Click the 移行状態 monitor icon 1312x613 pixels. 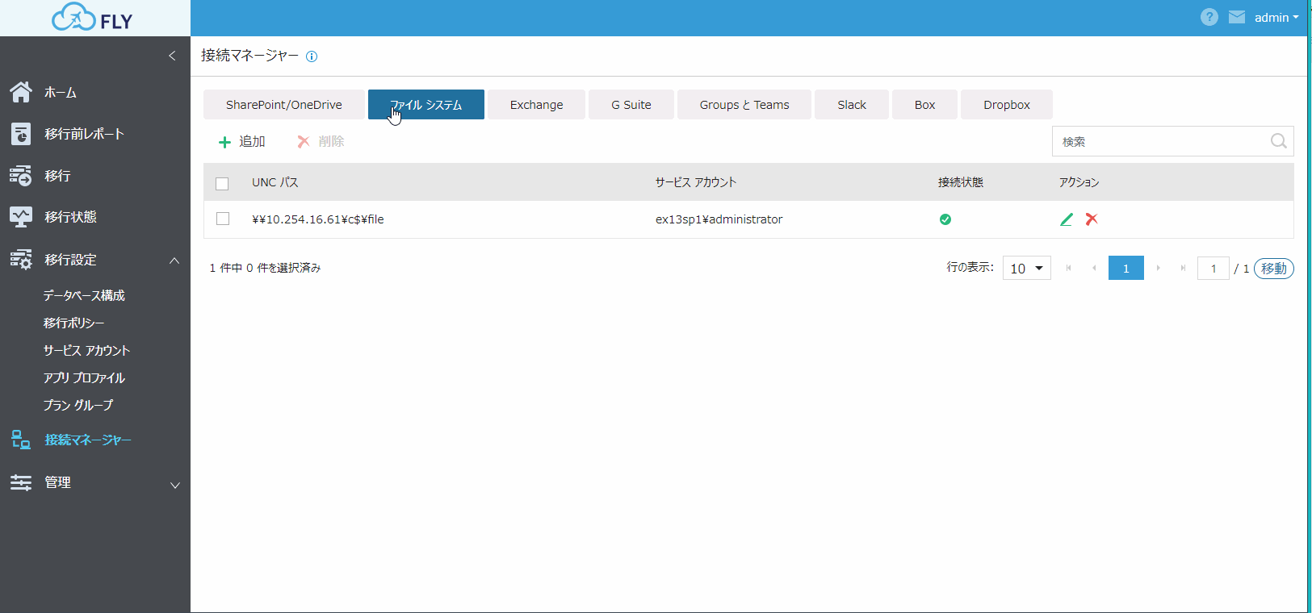pos(21,217)
